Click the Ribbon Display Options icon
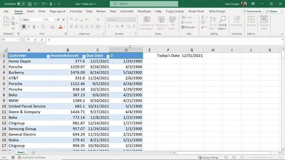Image resolution: width=285 pixels, height=160 pixels. coord(253,4)
